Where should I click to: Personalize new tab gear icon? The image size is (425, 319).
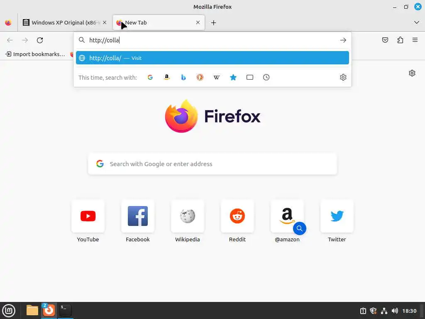point(412,73)
